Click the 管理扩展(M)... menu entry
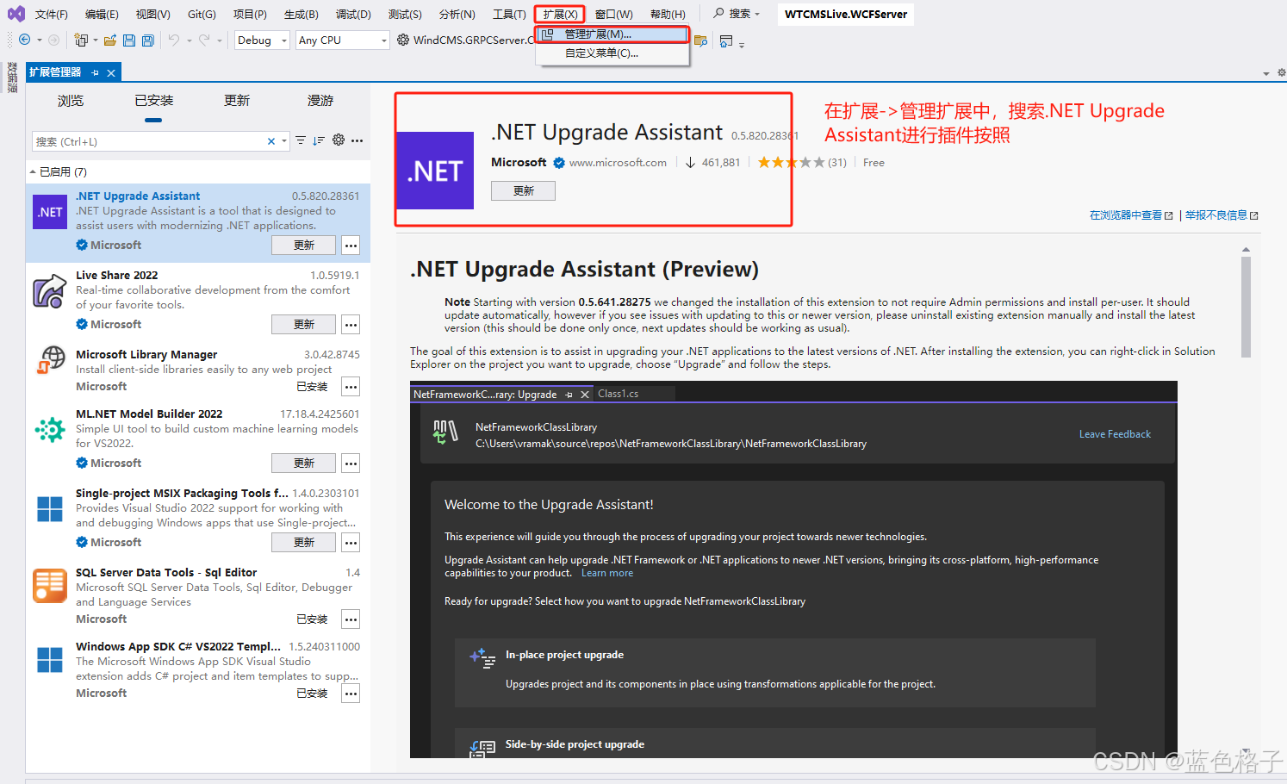 [x=612, y=34]
